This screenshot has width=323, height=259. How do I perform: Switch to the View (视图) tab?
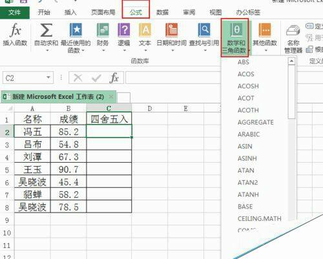click(216, 12)
